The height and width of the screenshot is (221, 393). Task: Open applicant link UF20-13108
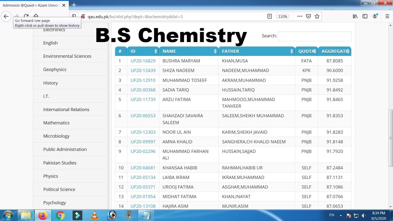pos(143,206)
